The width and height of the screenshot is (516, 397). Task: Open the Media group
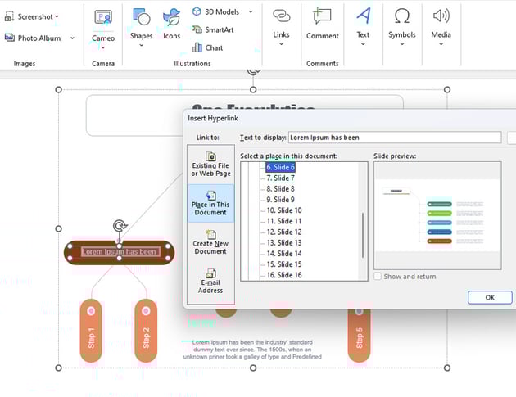tap(441, 21)
